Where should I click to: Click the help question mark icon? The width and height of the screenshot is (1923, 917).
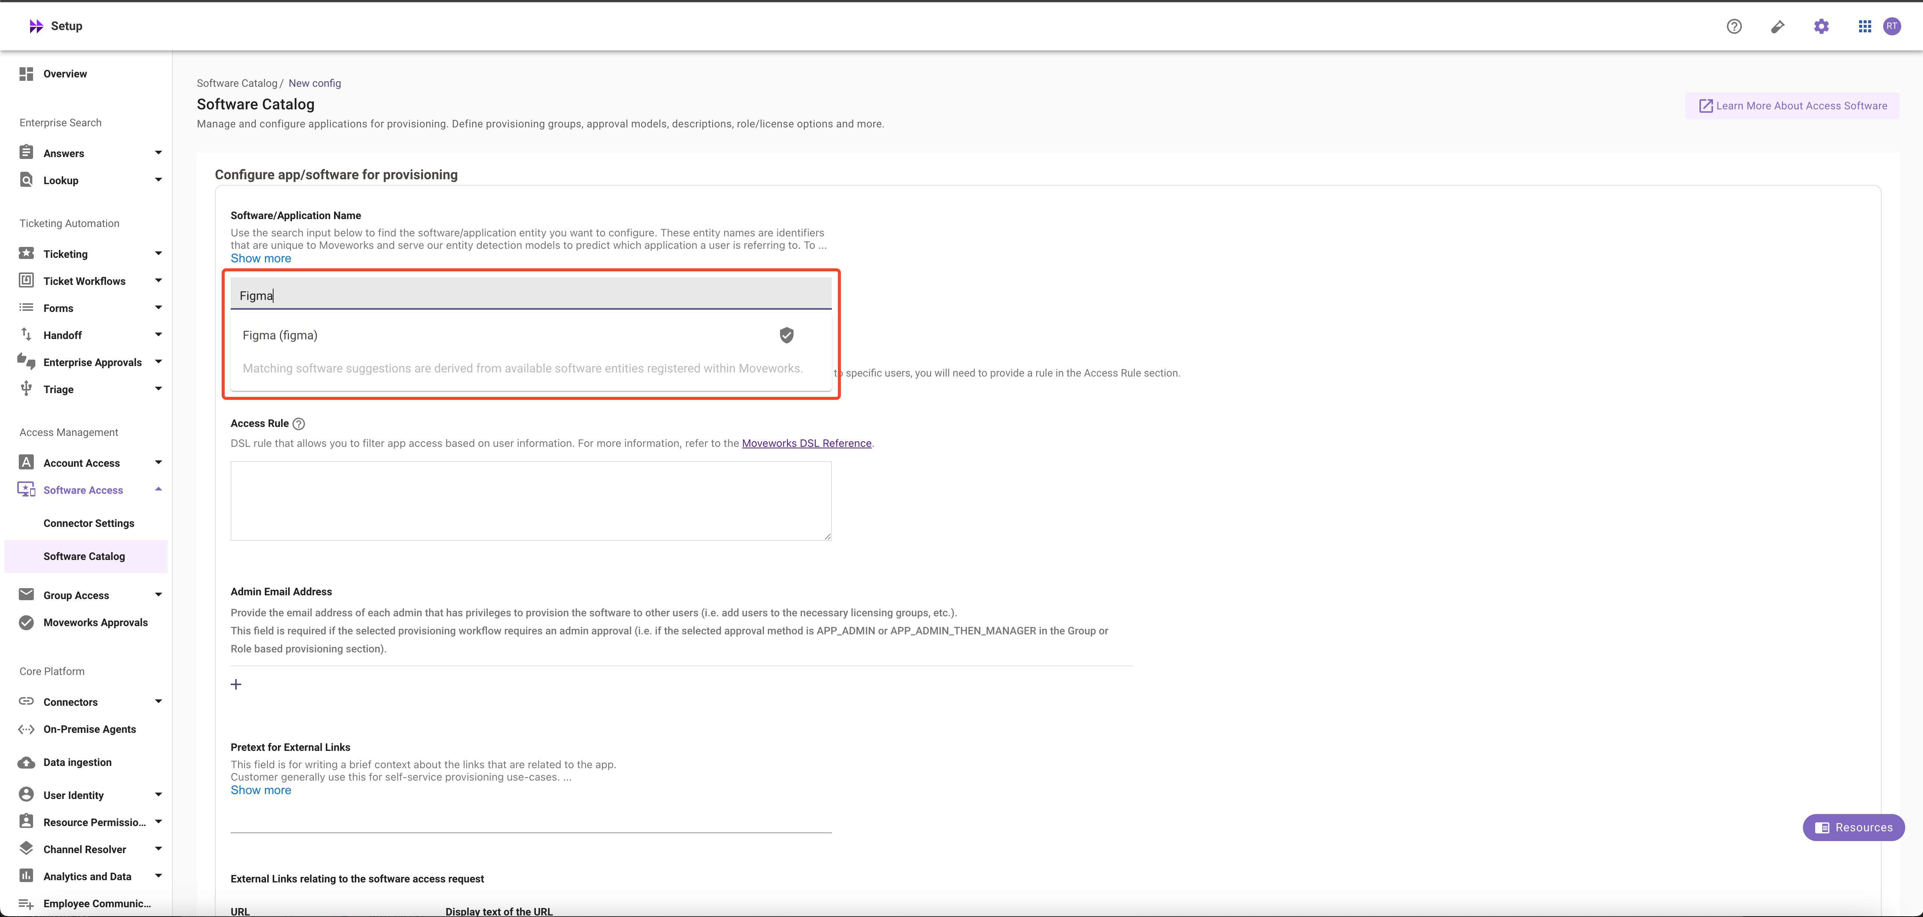pos(1733,26)
